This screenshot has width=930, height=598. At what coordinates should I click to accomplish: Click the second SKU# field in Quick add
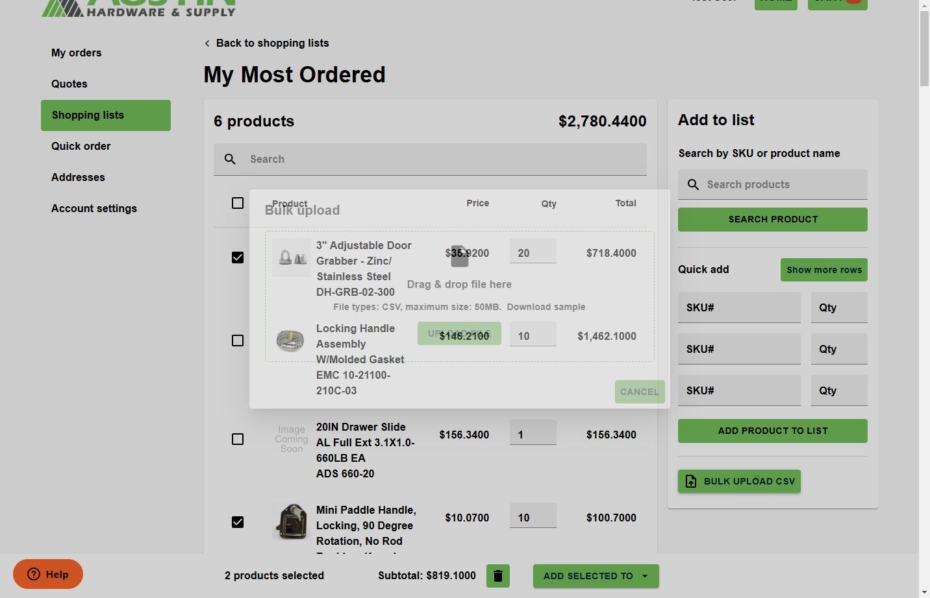click(x=739, y=349)
